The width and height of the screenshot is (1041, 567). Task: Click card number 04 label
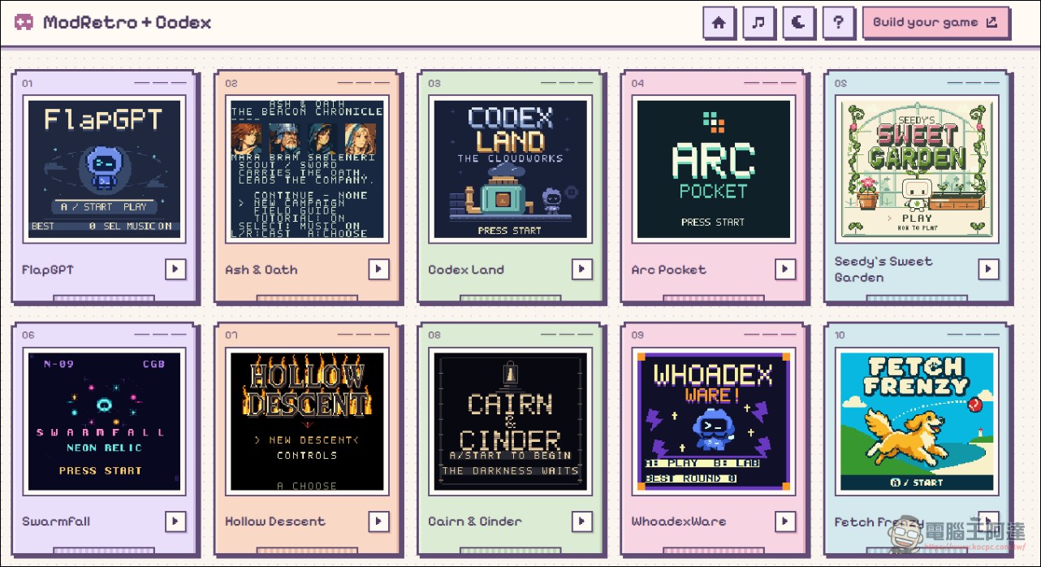click(x=637, y=84)
